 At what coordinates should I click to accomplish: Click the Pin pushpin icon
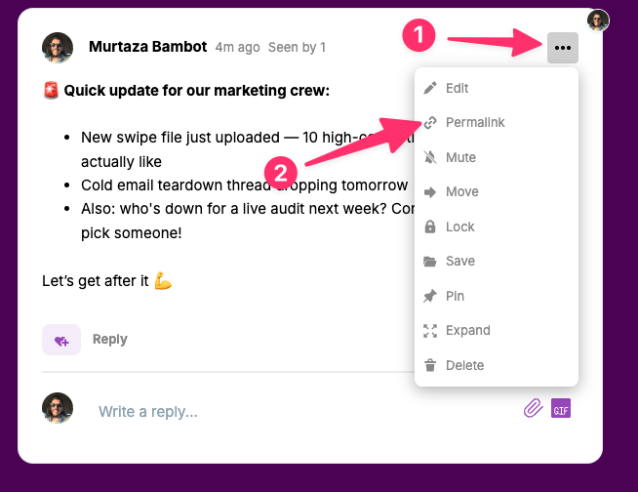coord(429,297)
